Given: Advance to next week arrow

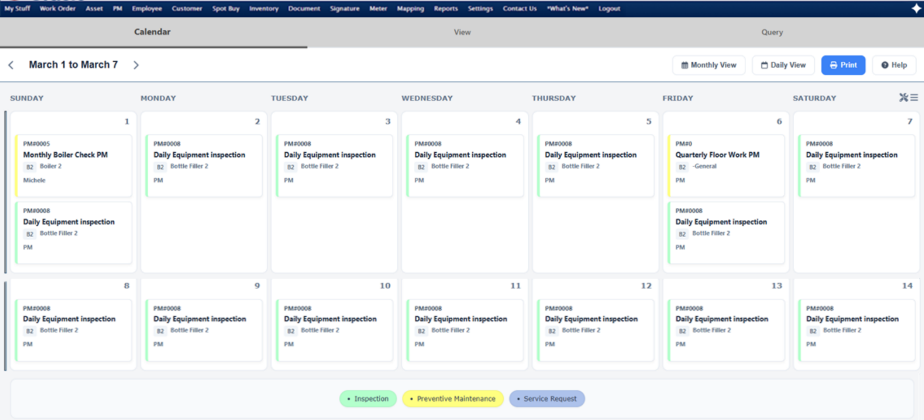Looking at the screenshot, I should pyautogui.click(x=136, y=65).
